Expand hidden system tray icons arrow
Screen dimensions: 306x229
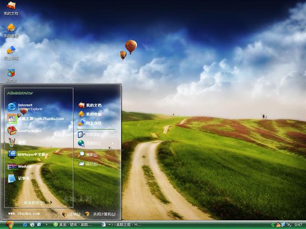(x=273, y=225)
